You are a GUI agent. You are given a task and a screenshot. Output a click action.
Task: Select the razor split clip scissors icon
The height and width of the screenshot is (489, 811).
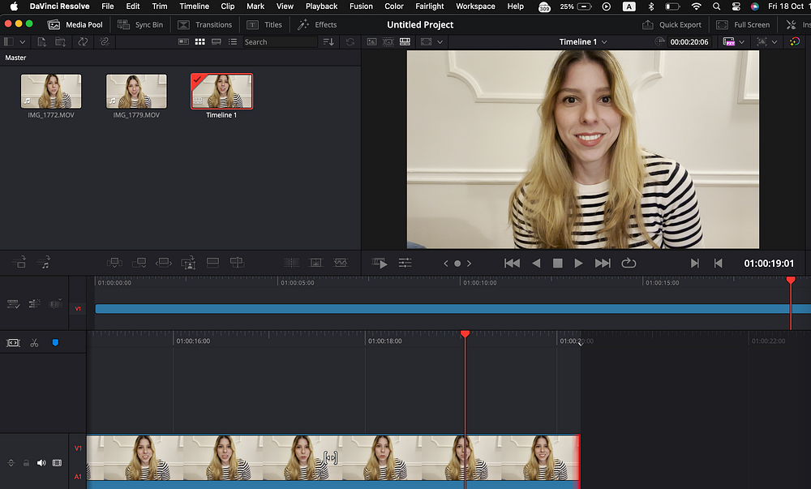tap(34, 343)
